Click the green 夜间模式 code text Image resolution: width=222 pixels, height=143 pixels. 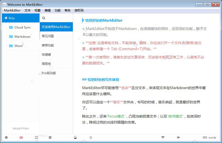tap(175, 116)
